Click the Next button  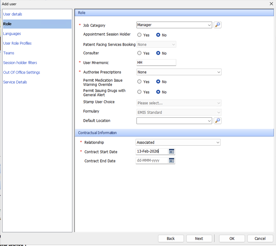pos(199,238)
